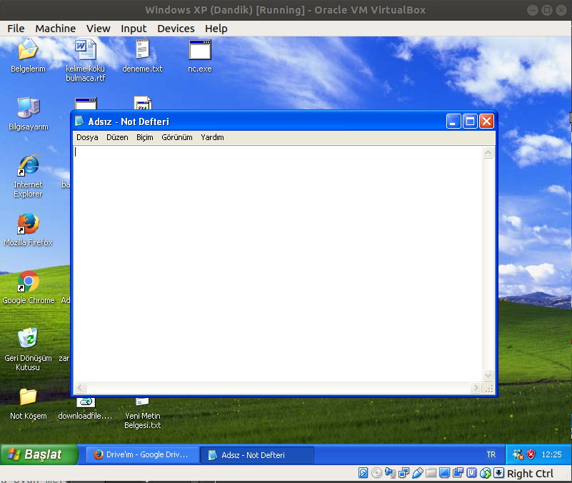Image resolution: width=572 pixels, height=483 pixels.
Task: Open the Düzen menu in Notepad
Action: (x=117, y=137)
